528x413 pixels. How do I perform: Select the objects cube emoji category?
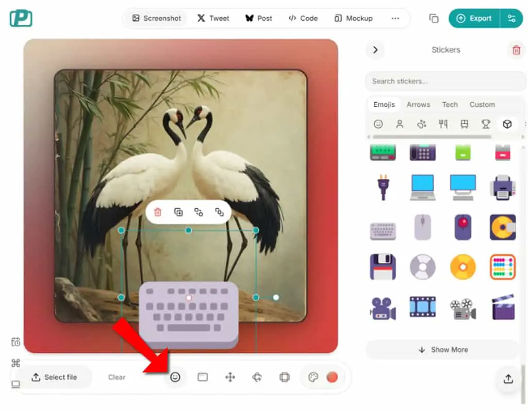507,124
